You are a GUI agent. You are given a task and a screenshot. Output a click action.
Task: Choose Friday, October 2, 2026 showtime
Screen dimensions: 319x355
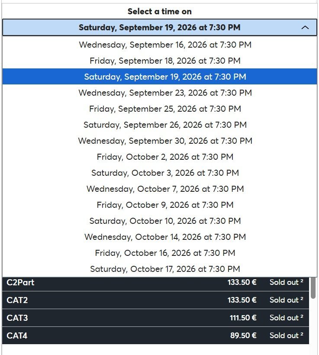(165, 157)
